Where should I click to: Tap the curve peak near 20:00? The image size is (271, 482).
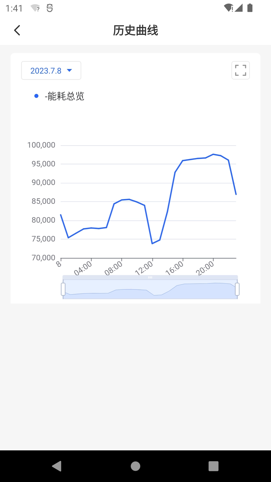point(213,154)
